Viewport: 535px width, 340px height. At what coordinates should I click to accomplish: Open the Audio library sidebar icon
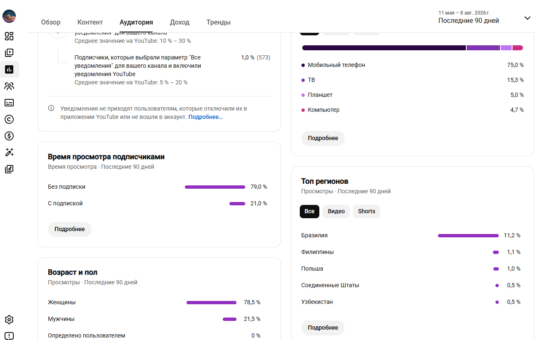(9, 169)
